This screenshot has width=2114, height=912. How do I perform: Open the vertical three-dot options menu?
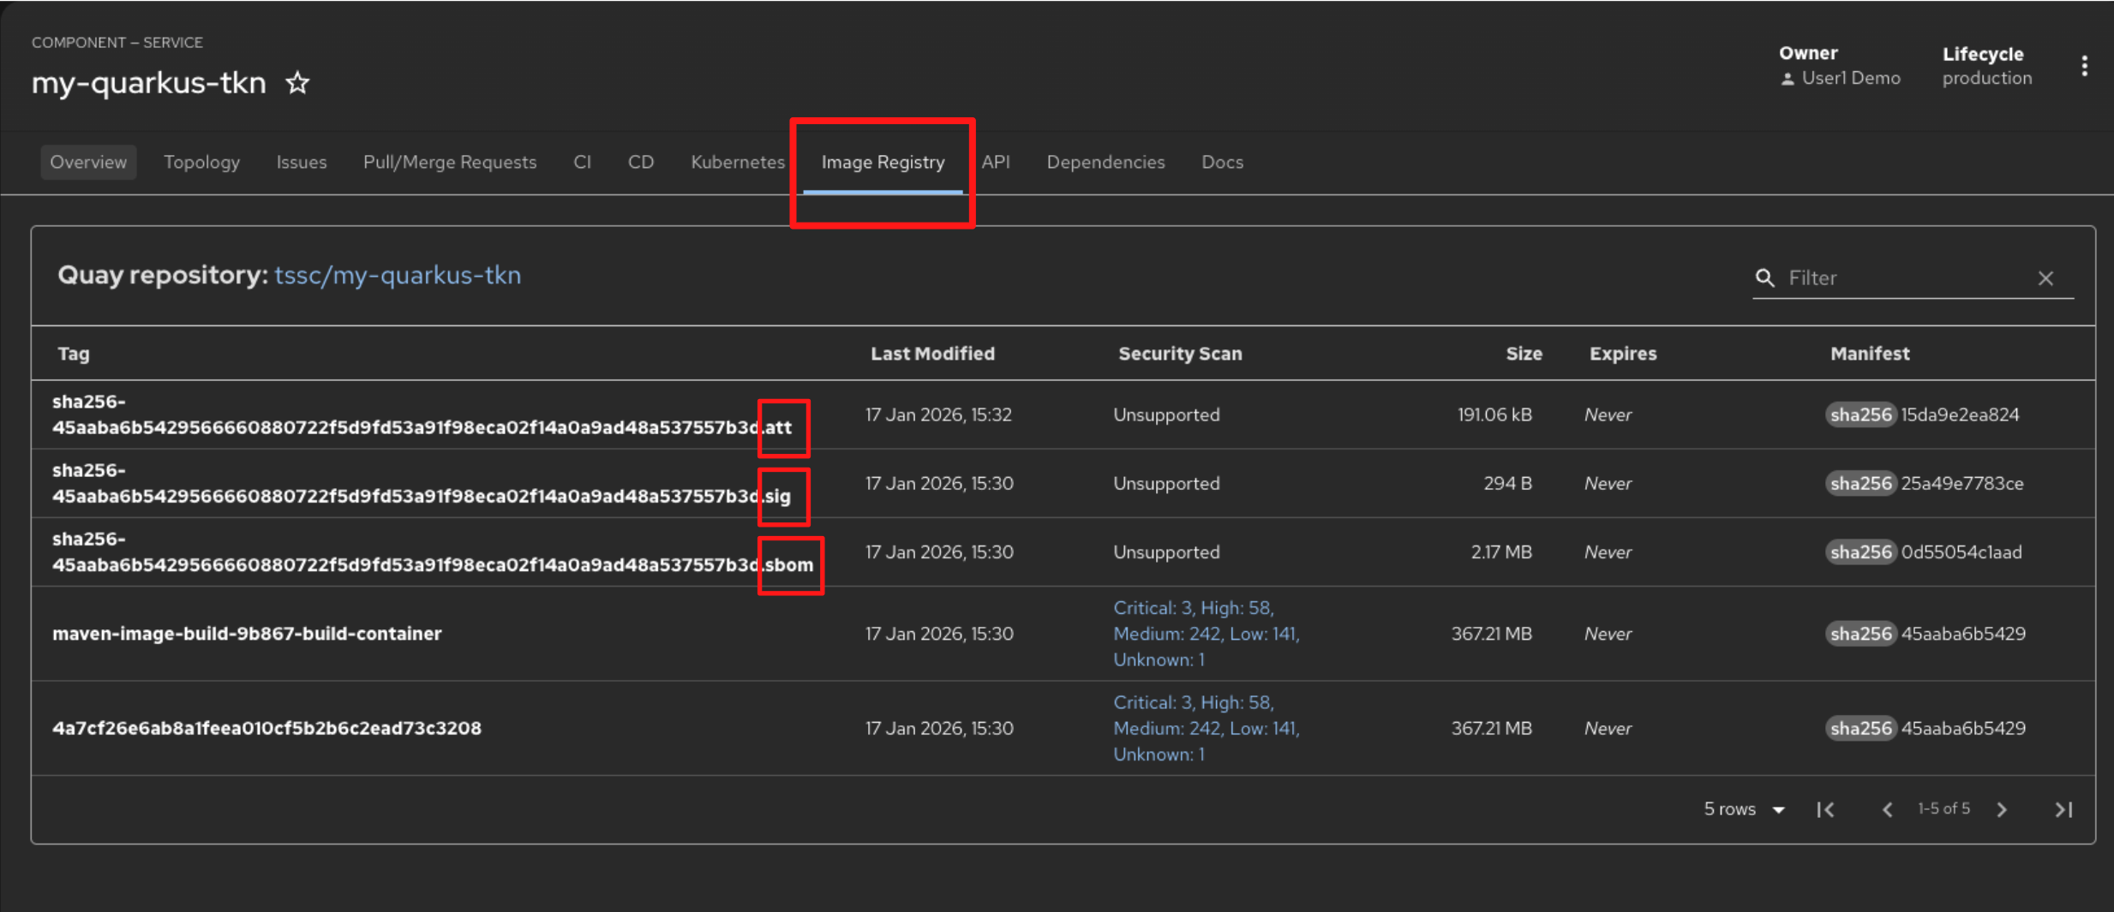point(2084,66)
